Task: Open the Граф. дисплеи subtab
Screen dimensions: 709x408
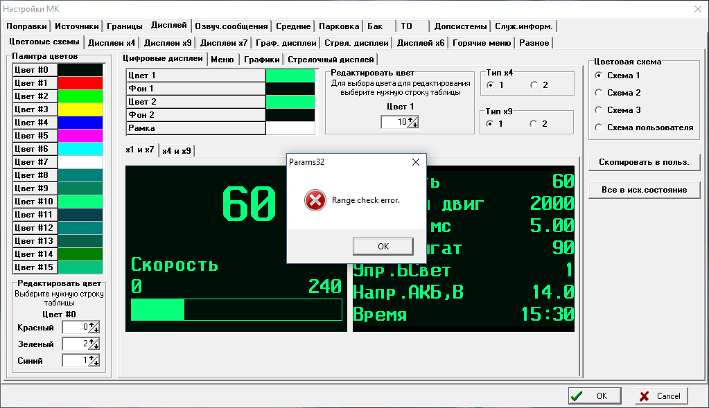Action: 286,43
